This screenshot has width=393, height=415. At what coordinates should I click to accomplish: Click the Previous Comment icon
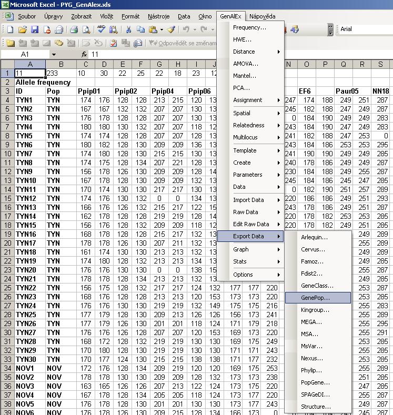point(23,43)
